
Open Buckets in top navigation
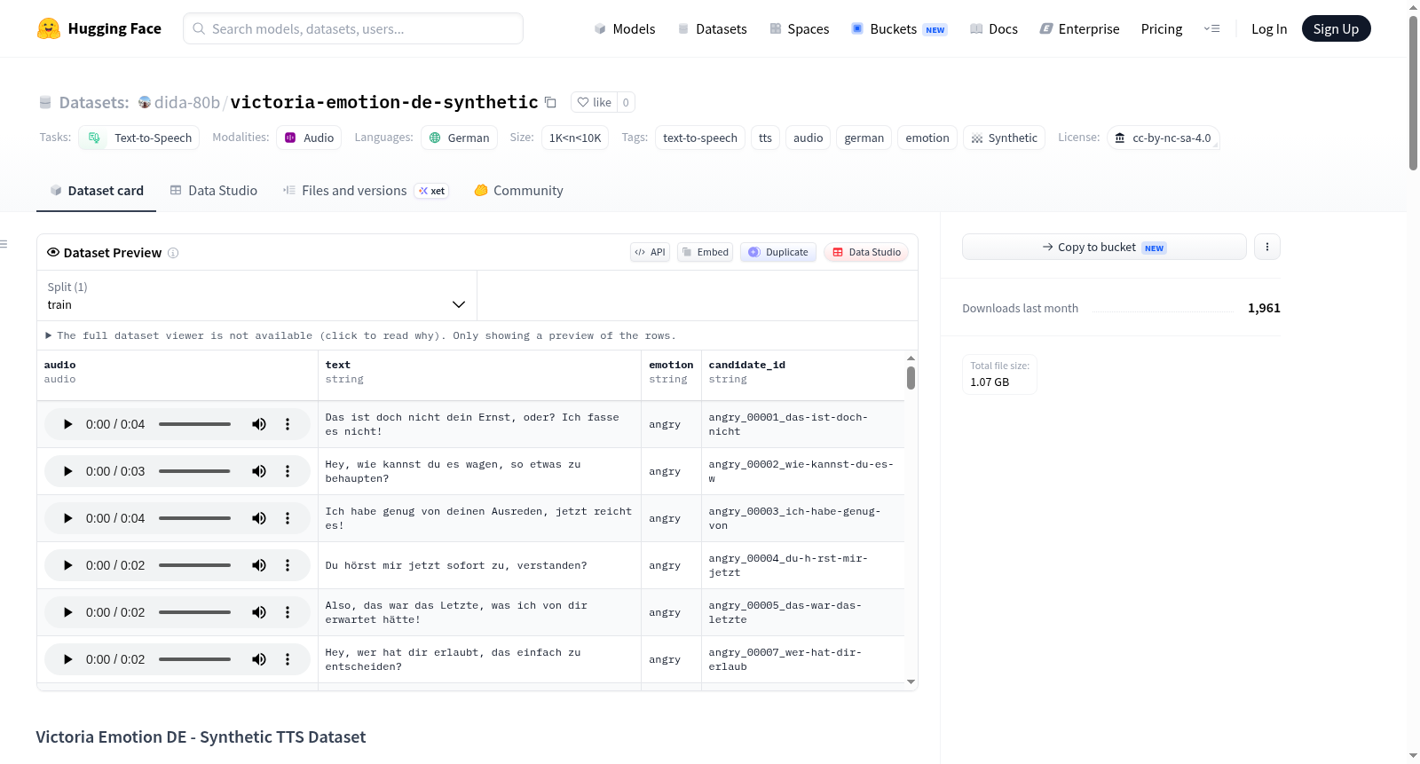point(899,29)
